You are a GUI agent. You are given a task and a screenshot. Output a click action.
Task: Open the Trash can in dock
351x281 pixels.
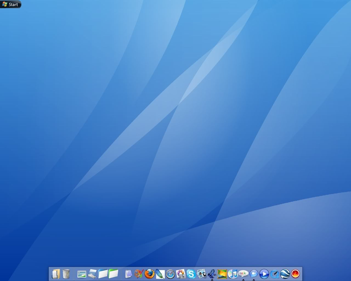pyautogui.click(x=66, y=274)
